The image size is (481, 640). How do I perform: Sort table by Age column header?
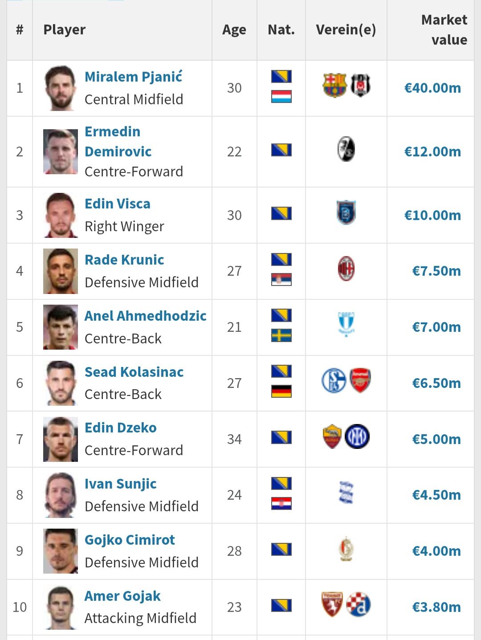point(234,30)
